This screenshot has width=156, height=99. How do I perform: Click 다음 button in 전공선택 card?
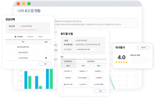coord(45,64)
